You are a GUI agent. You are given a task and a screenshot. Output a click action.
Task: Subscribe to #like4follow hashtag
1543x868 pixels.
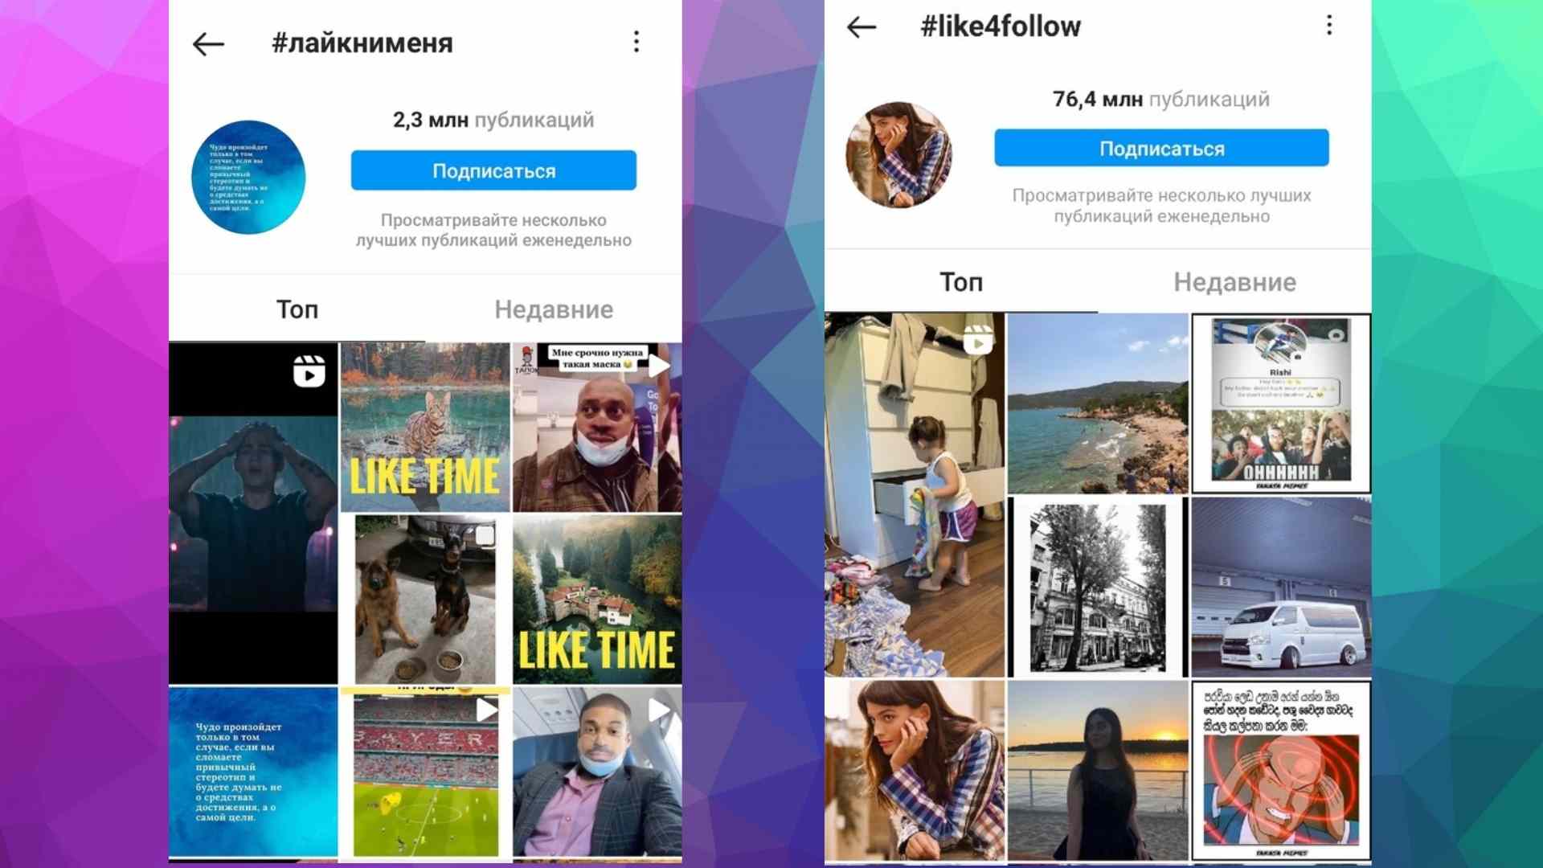[x=1163, y=145]
